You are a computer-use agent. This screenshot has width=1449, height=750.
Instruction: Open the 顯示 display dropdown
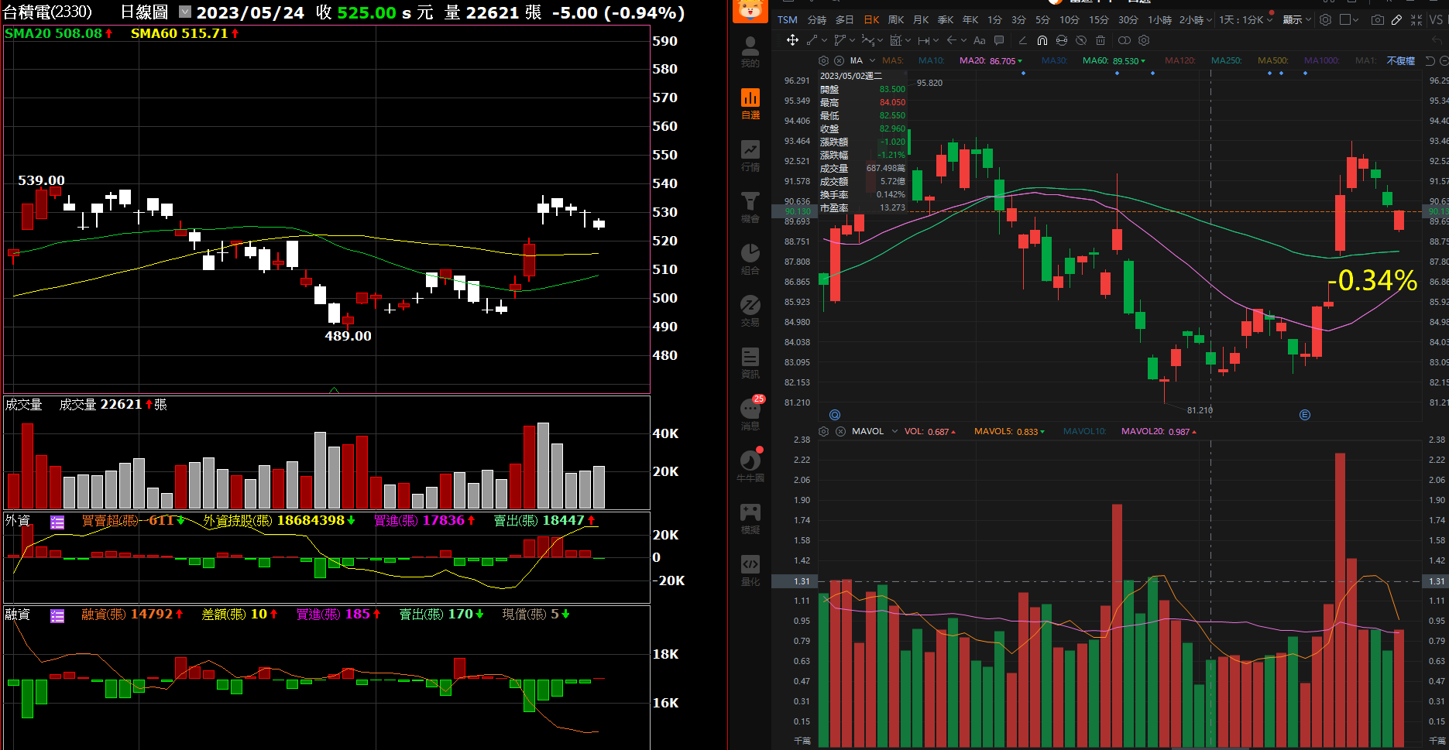(x=1297, y=20)
